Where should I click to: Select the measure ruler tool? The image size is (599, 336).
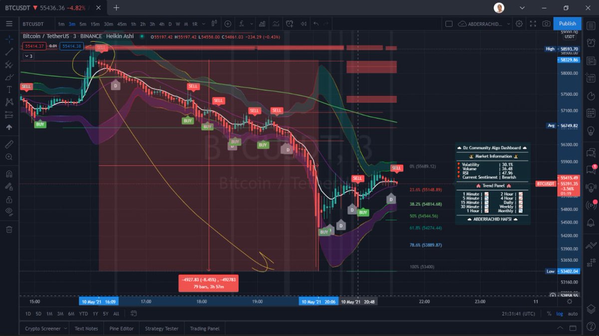(x=9, y=144)
